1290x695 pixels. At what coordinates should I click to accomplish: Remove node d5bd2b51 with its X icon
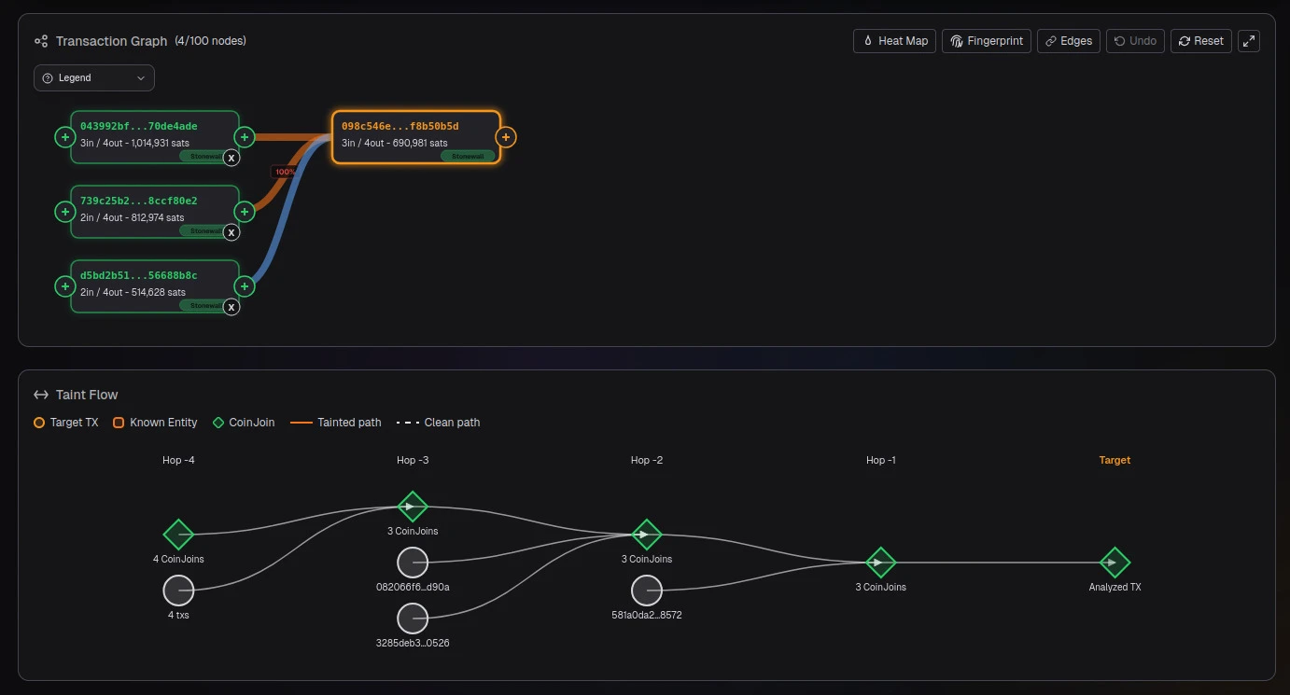point(231,307)
